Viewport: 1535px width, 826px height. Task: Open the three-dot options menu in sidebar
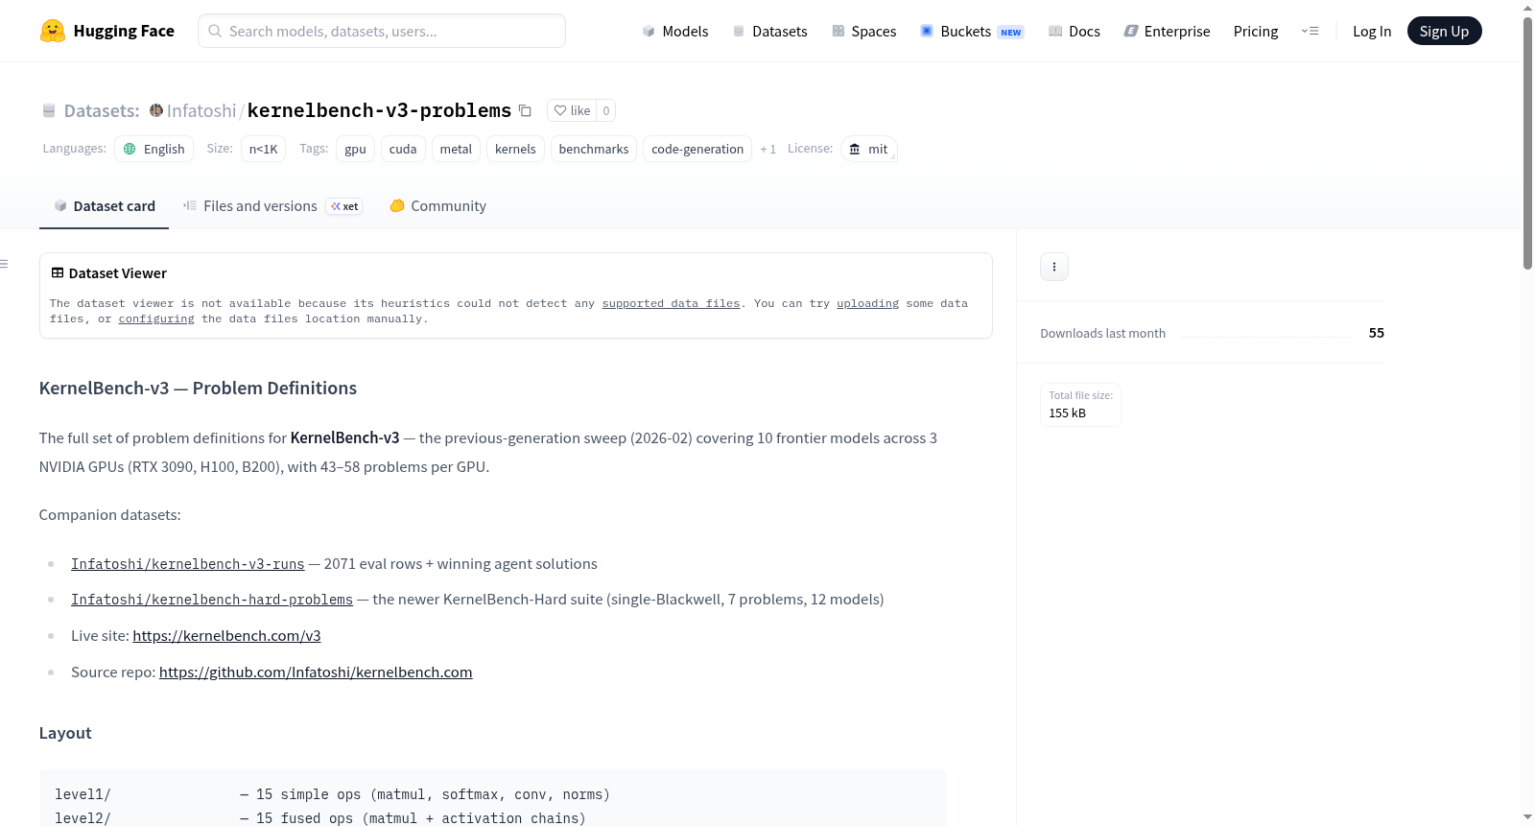coord(1054,267)
